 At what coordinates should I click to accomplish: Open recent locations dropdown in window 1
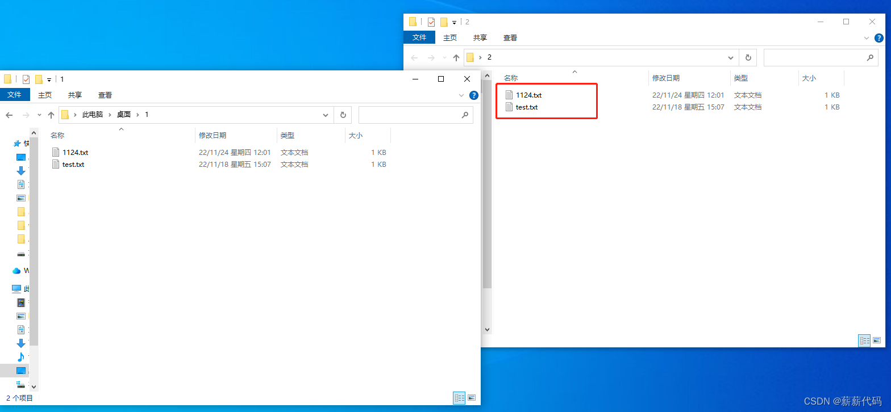point(39,115)
